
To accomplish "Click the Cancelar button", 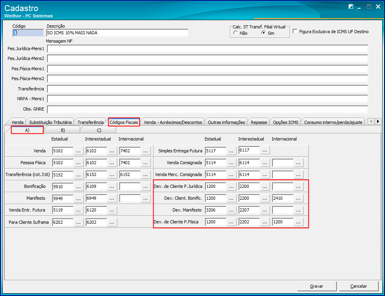I will pyautogui.click(x=359, y=286).
